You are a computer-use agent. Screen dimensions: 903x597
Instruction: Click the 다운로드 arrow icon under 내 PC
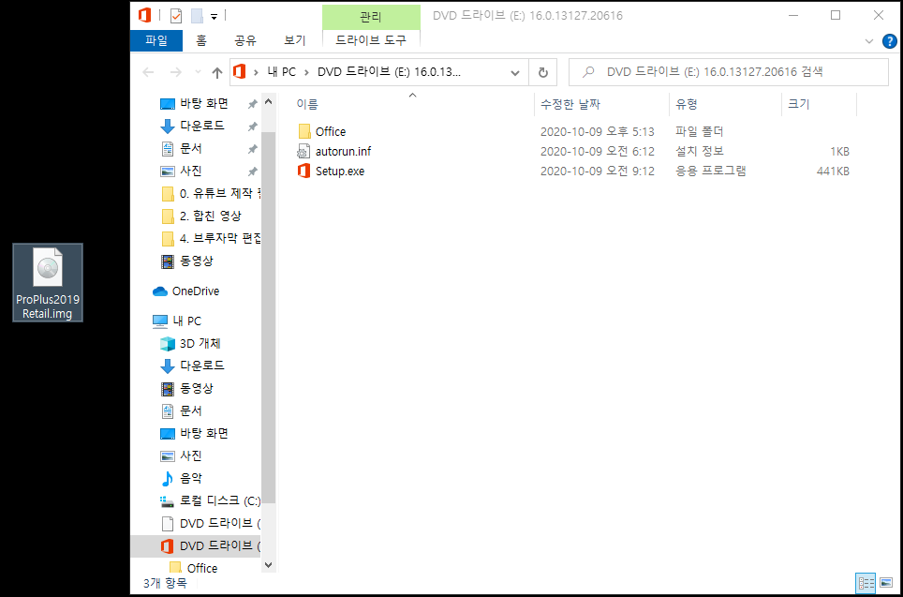(167, 366)
